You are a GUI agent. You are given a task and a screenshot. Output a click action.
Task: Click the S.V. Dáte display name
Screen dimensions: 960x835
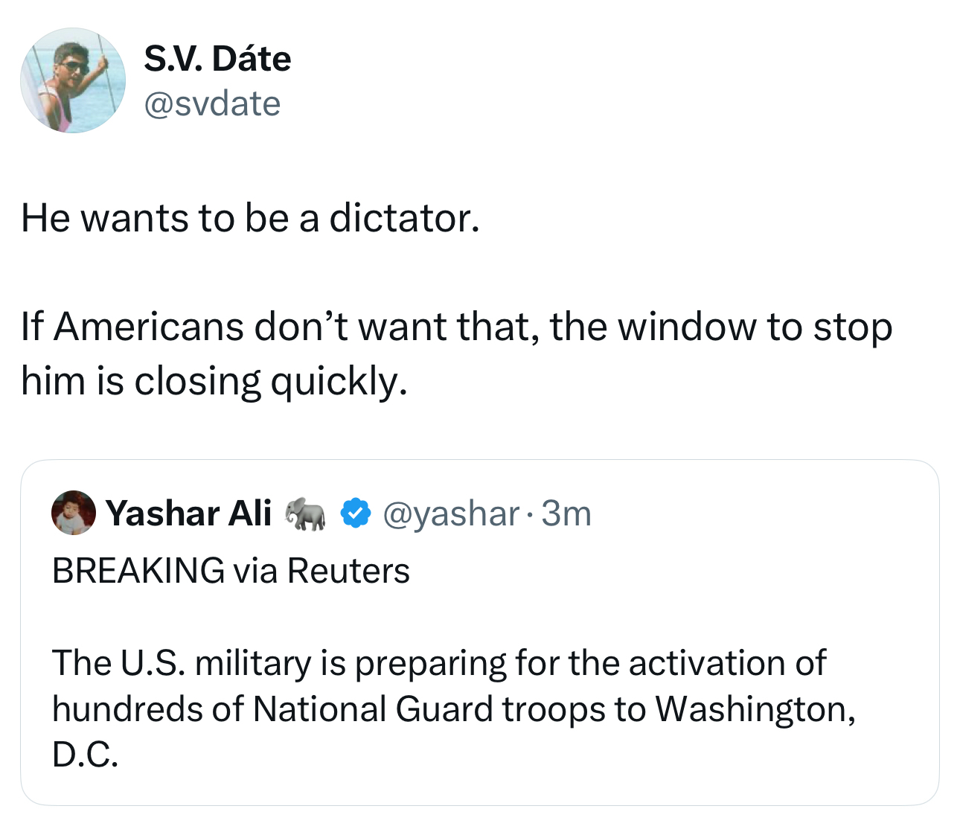coord(217,59)
